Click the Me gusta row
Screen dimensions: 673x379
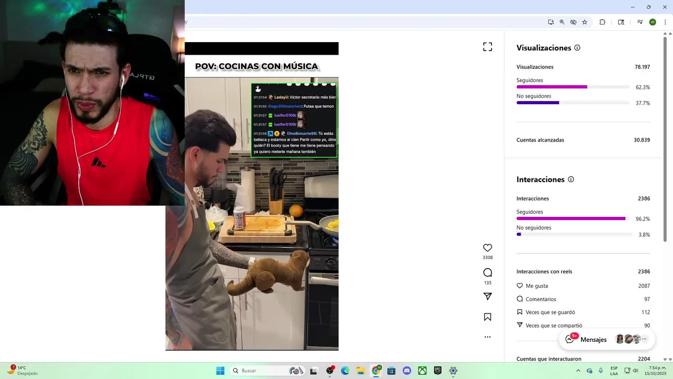click(x=583, y=286)
